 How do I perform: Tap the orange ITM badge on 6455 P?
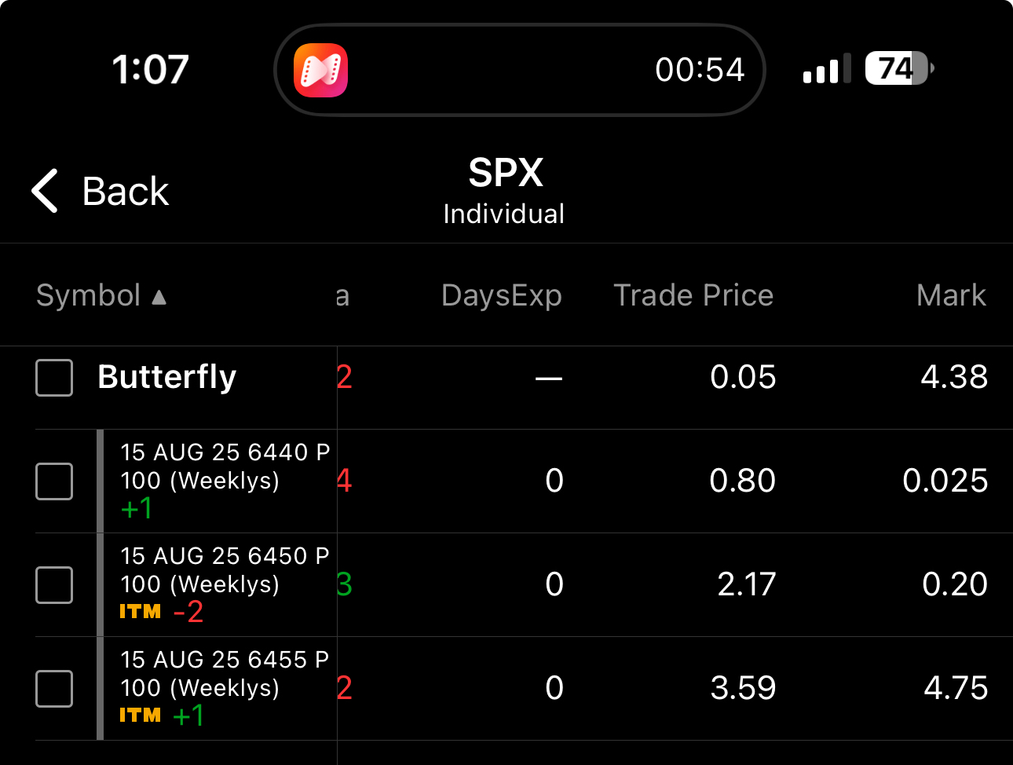pyautogui.click(x=140, y=716)
